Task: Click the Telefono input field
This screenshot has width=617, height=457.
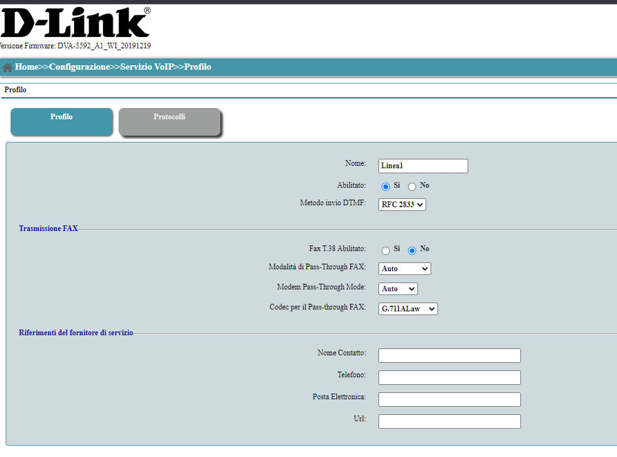Action: point(449,377)
